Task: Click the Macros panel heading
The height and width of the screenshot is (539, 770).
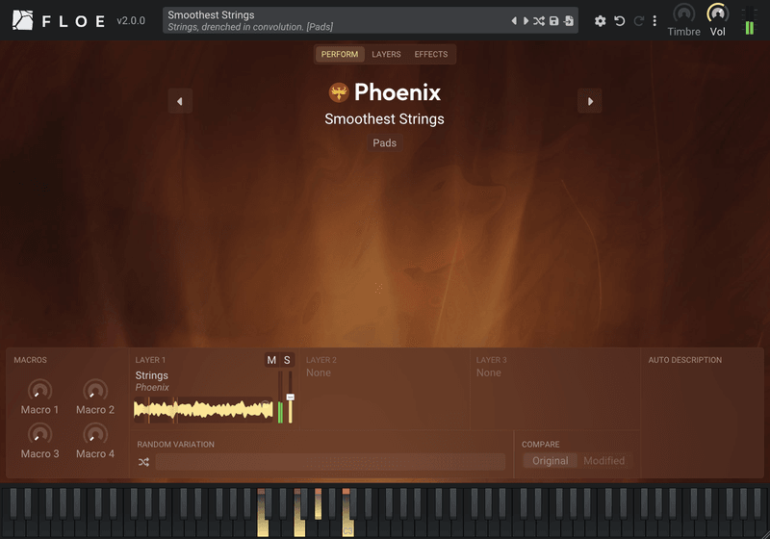Action: coord(31,360)
